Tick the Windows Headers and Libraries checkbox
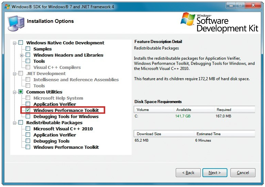This screenshot has width=265, height=187. click(x=28, y=55)
